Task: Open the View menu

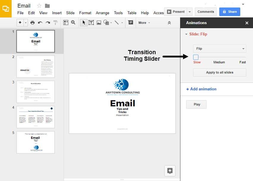Action: (43, 13)
